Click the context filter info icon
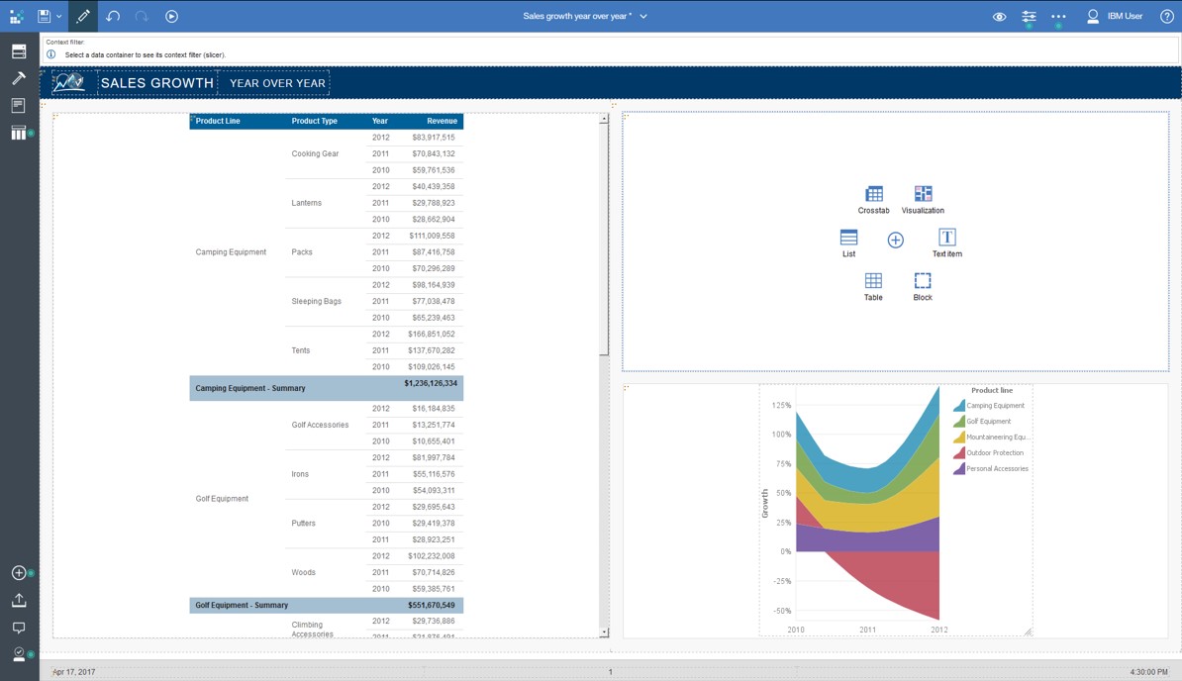Image resolution: width=1182 pixels, height=681 pixels. [x=51, y=54]
